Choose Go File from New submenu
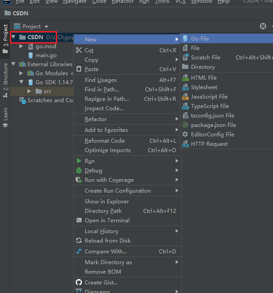273x293 pixels. (x=227, y=39)
